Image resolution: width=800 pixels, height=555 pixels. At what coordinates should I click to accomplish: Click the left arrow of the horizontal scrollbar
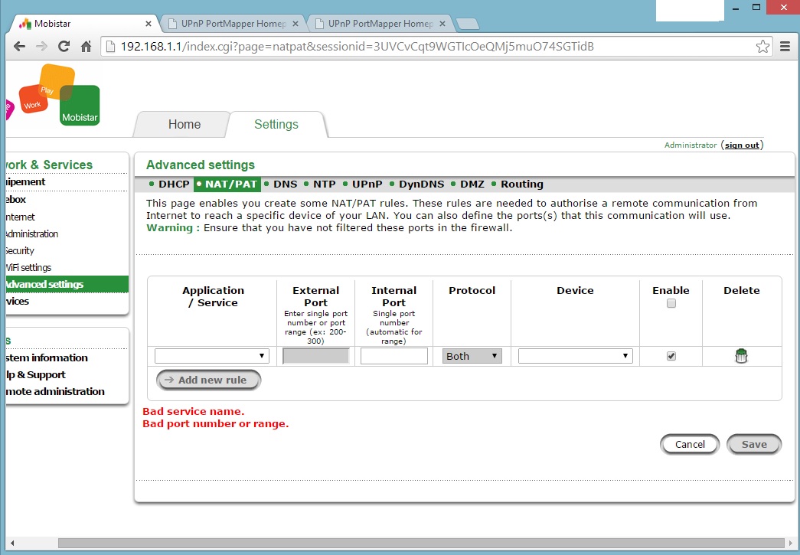point(12,543)
